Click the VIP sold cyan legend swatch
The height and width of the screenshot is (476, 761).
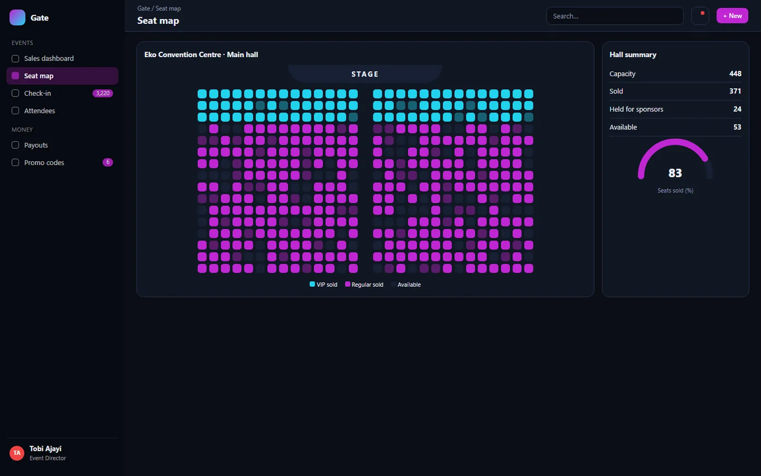click(x=312, y=284)
